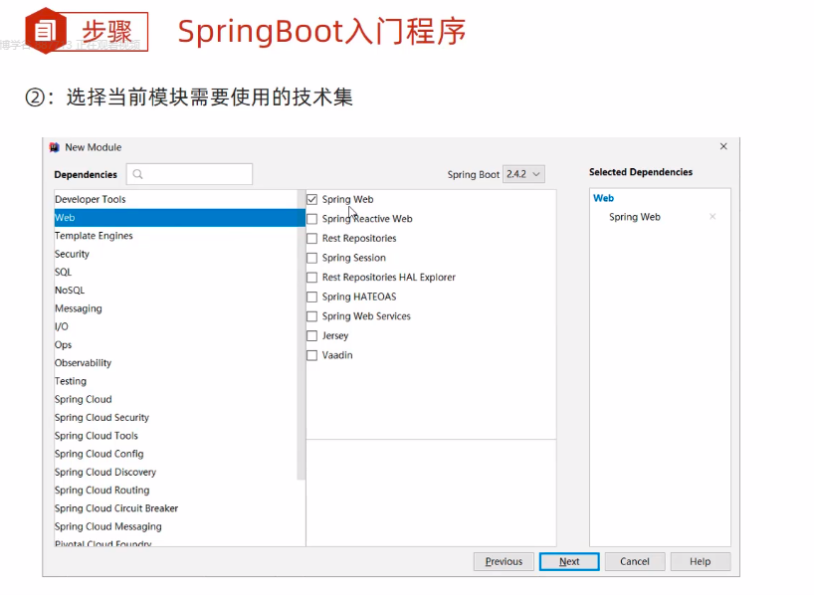Select Spring Web Services checkbox

pos(311,316)
